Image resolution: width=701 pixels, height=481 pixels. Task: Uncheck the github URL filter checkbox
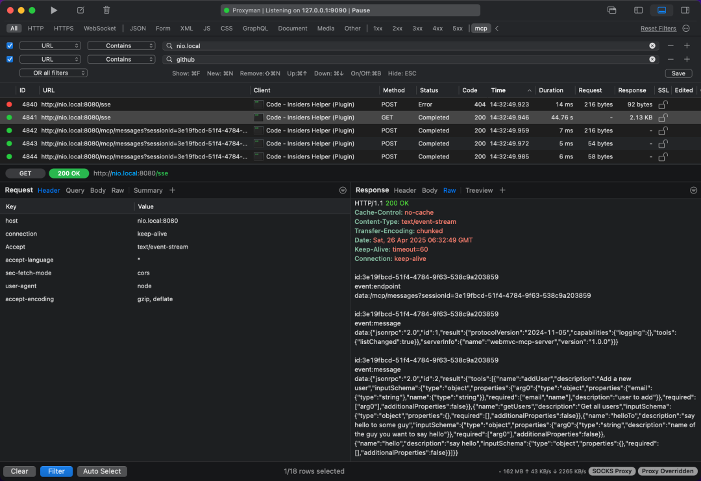coord(10,59)
